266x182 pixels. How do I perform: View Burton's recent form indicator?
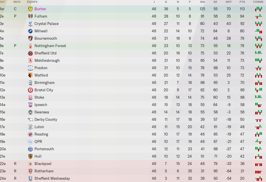pos(258,9)
